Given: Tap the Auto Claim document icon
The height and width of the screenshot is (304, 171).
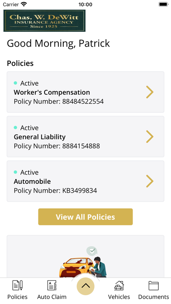Looking at the screenshot, I should click(x=52, y=285).
